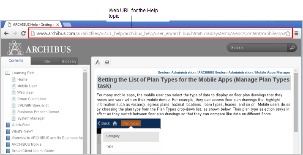Open the Chrome hamburger menu
The image size is (303, 155).
pos(296,33)
